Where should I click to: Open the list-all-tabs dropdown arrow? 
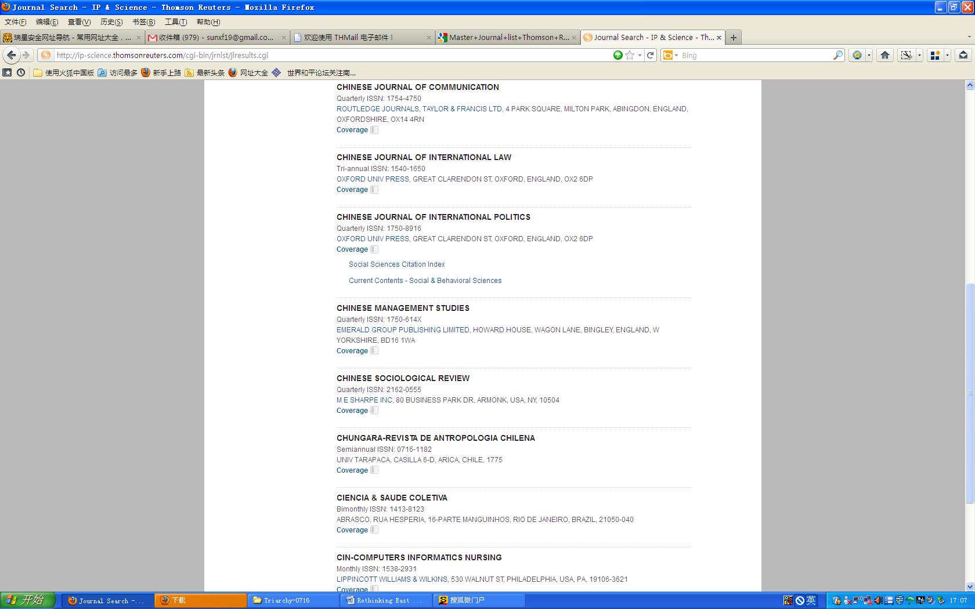(x=969, y=37)
